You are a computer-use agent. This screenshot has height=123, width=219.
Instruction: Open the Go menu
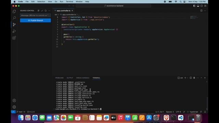pyautogui.click(x=56, y=1)
